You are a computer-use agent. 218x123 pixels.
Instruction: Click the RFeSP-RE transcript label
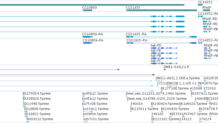coord(210,24)
